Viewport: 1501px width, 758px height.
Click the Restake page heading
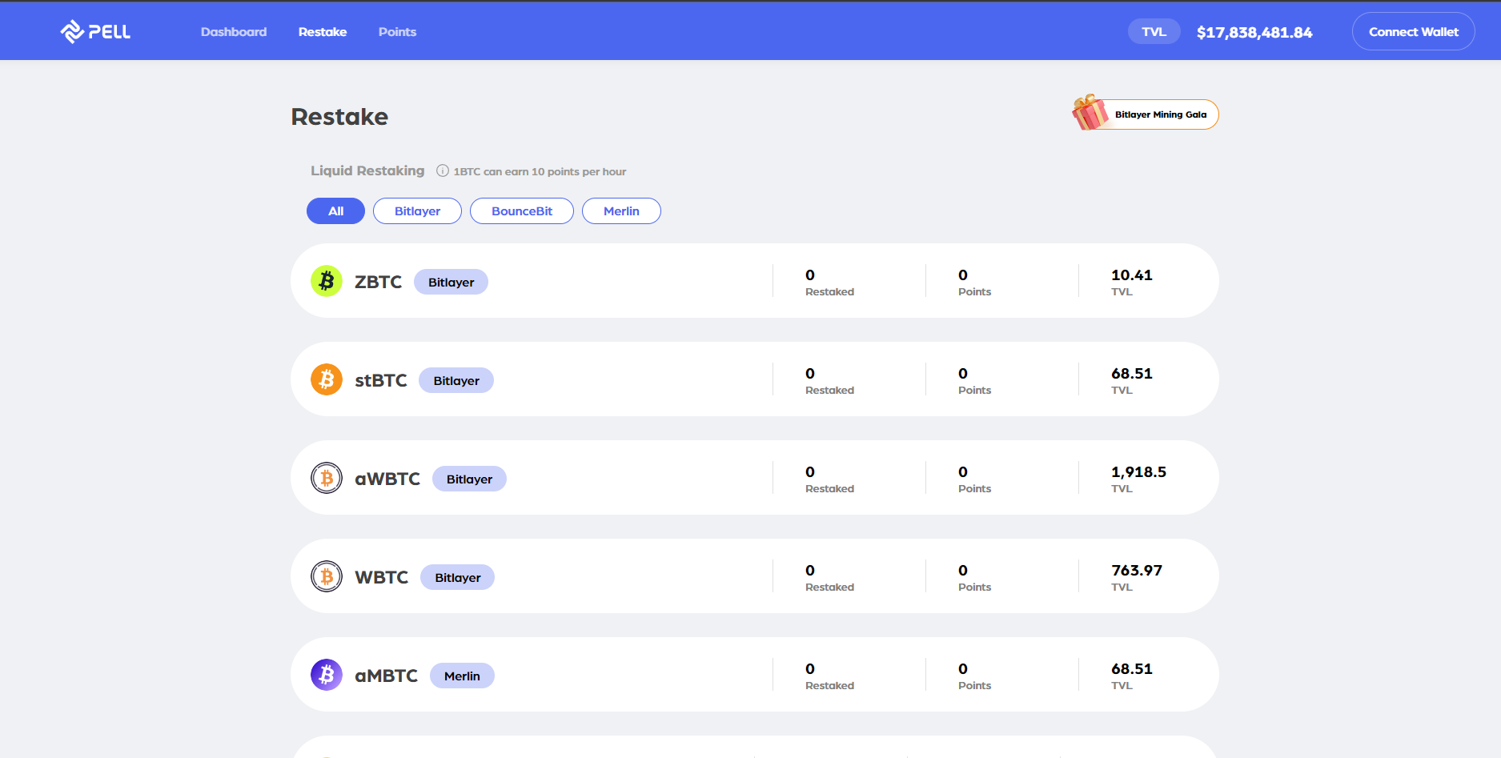coord(339,117)
